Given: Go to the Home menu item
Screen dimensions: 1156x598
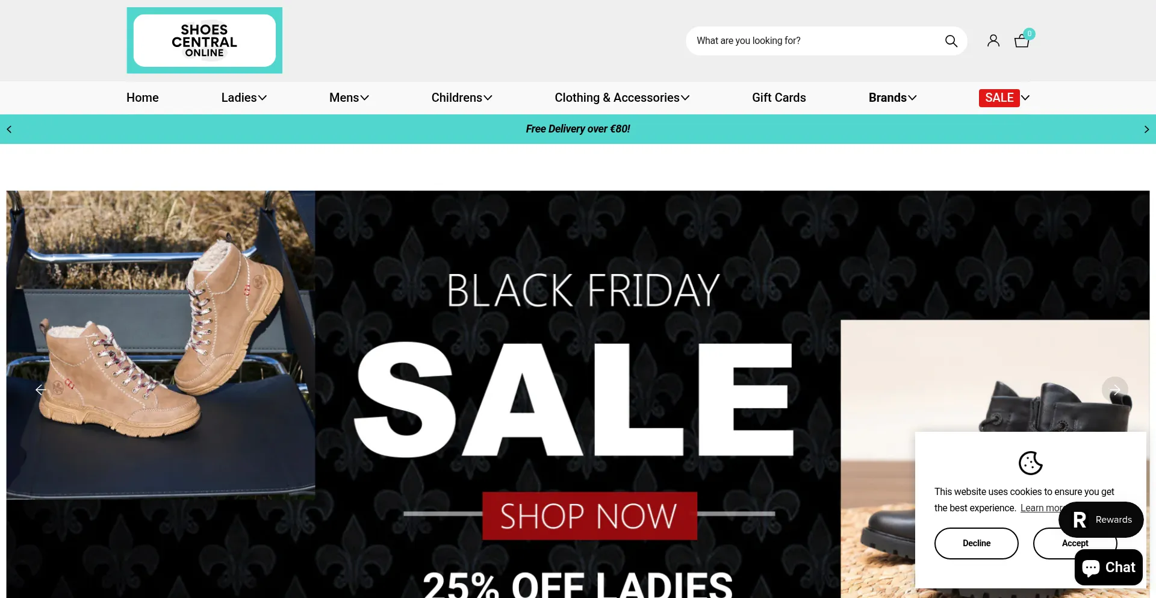Looking at the screenshot, I should pyautogui.click(x=143, y=98).
